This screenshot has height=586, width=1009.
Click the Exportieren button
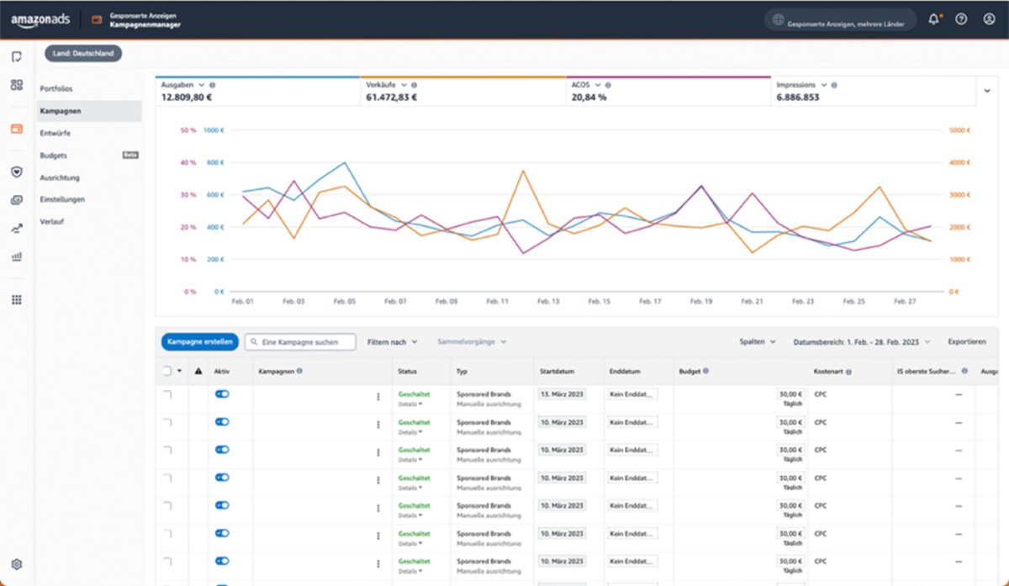click(x=967, y=342)
